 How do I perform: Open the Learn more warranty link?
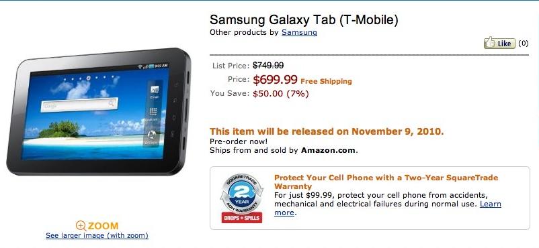tap(388, 208)
